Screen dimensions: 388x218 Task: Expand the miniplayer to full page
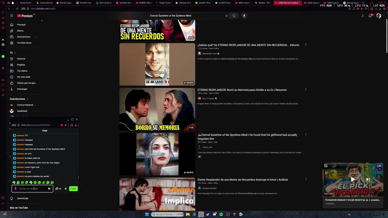(x=326, y=166)
